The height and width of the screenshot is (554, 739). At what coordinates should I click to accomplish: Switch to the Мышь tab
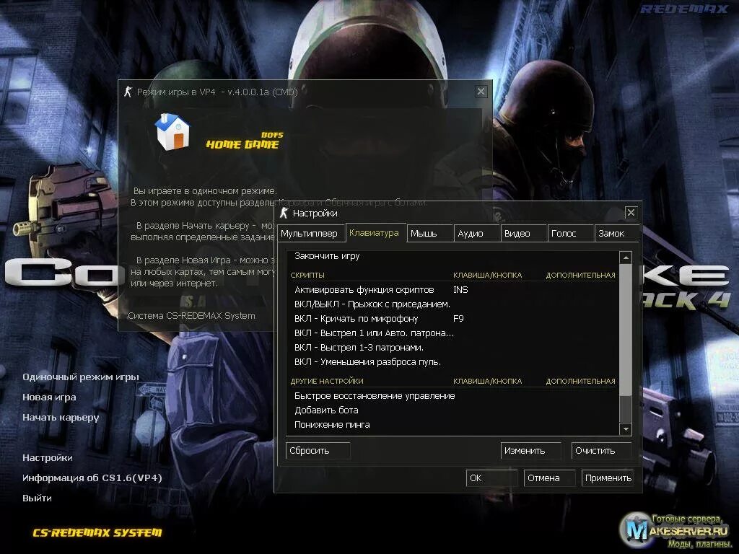tap(429, 234)
